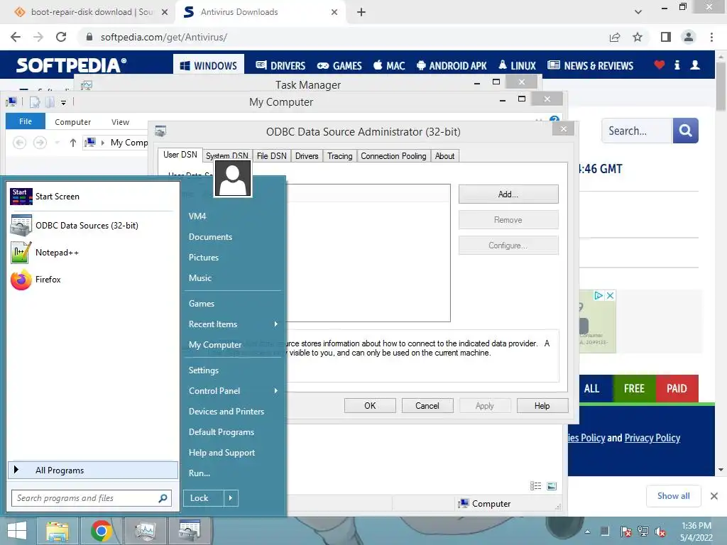Open Connection Pooling tab
This screenshot has width=727, height=545.
pyautogui.click(x=393, y=156)
